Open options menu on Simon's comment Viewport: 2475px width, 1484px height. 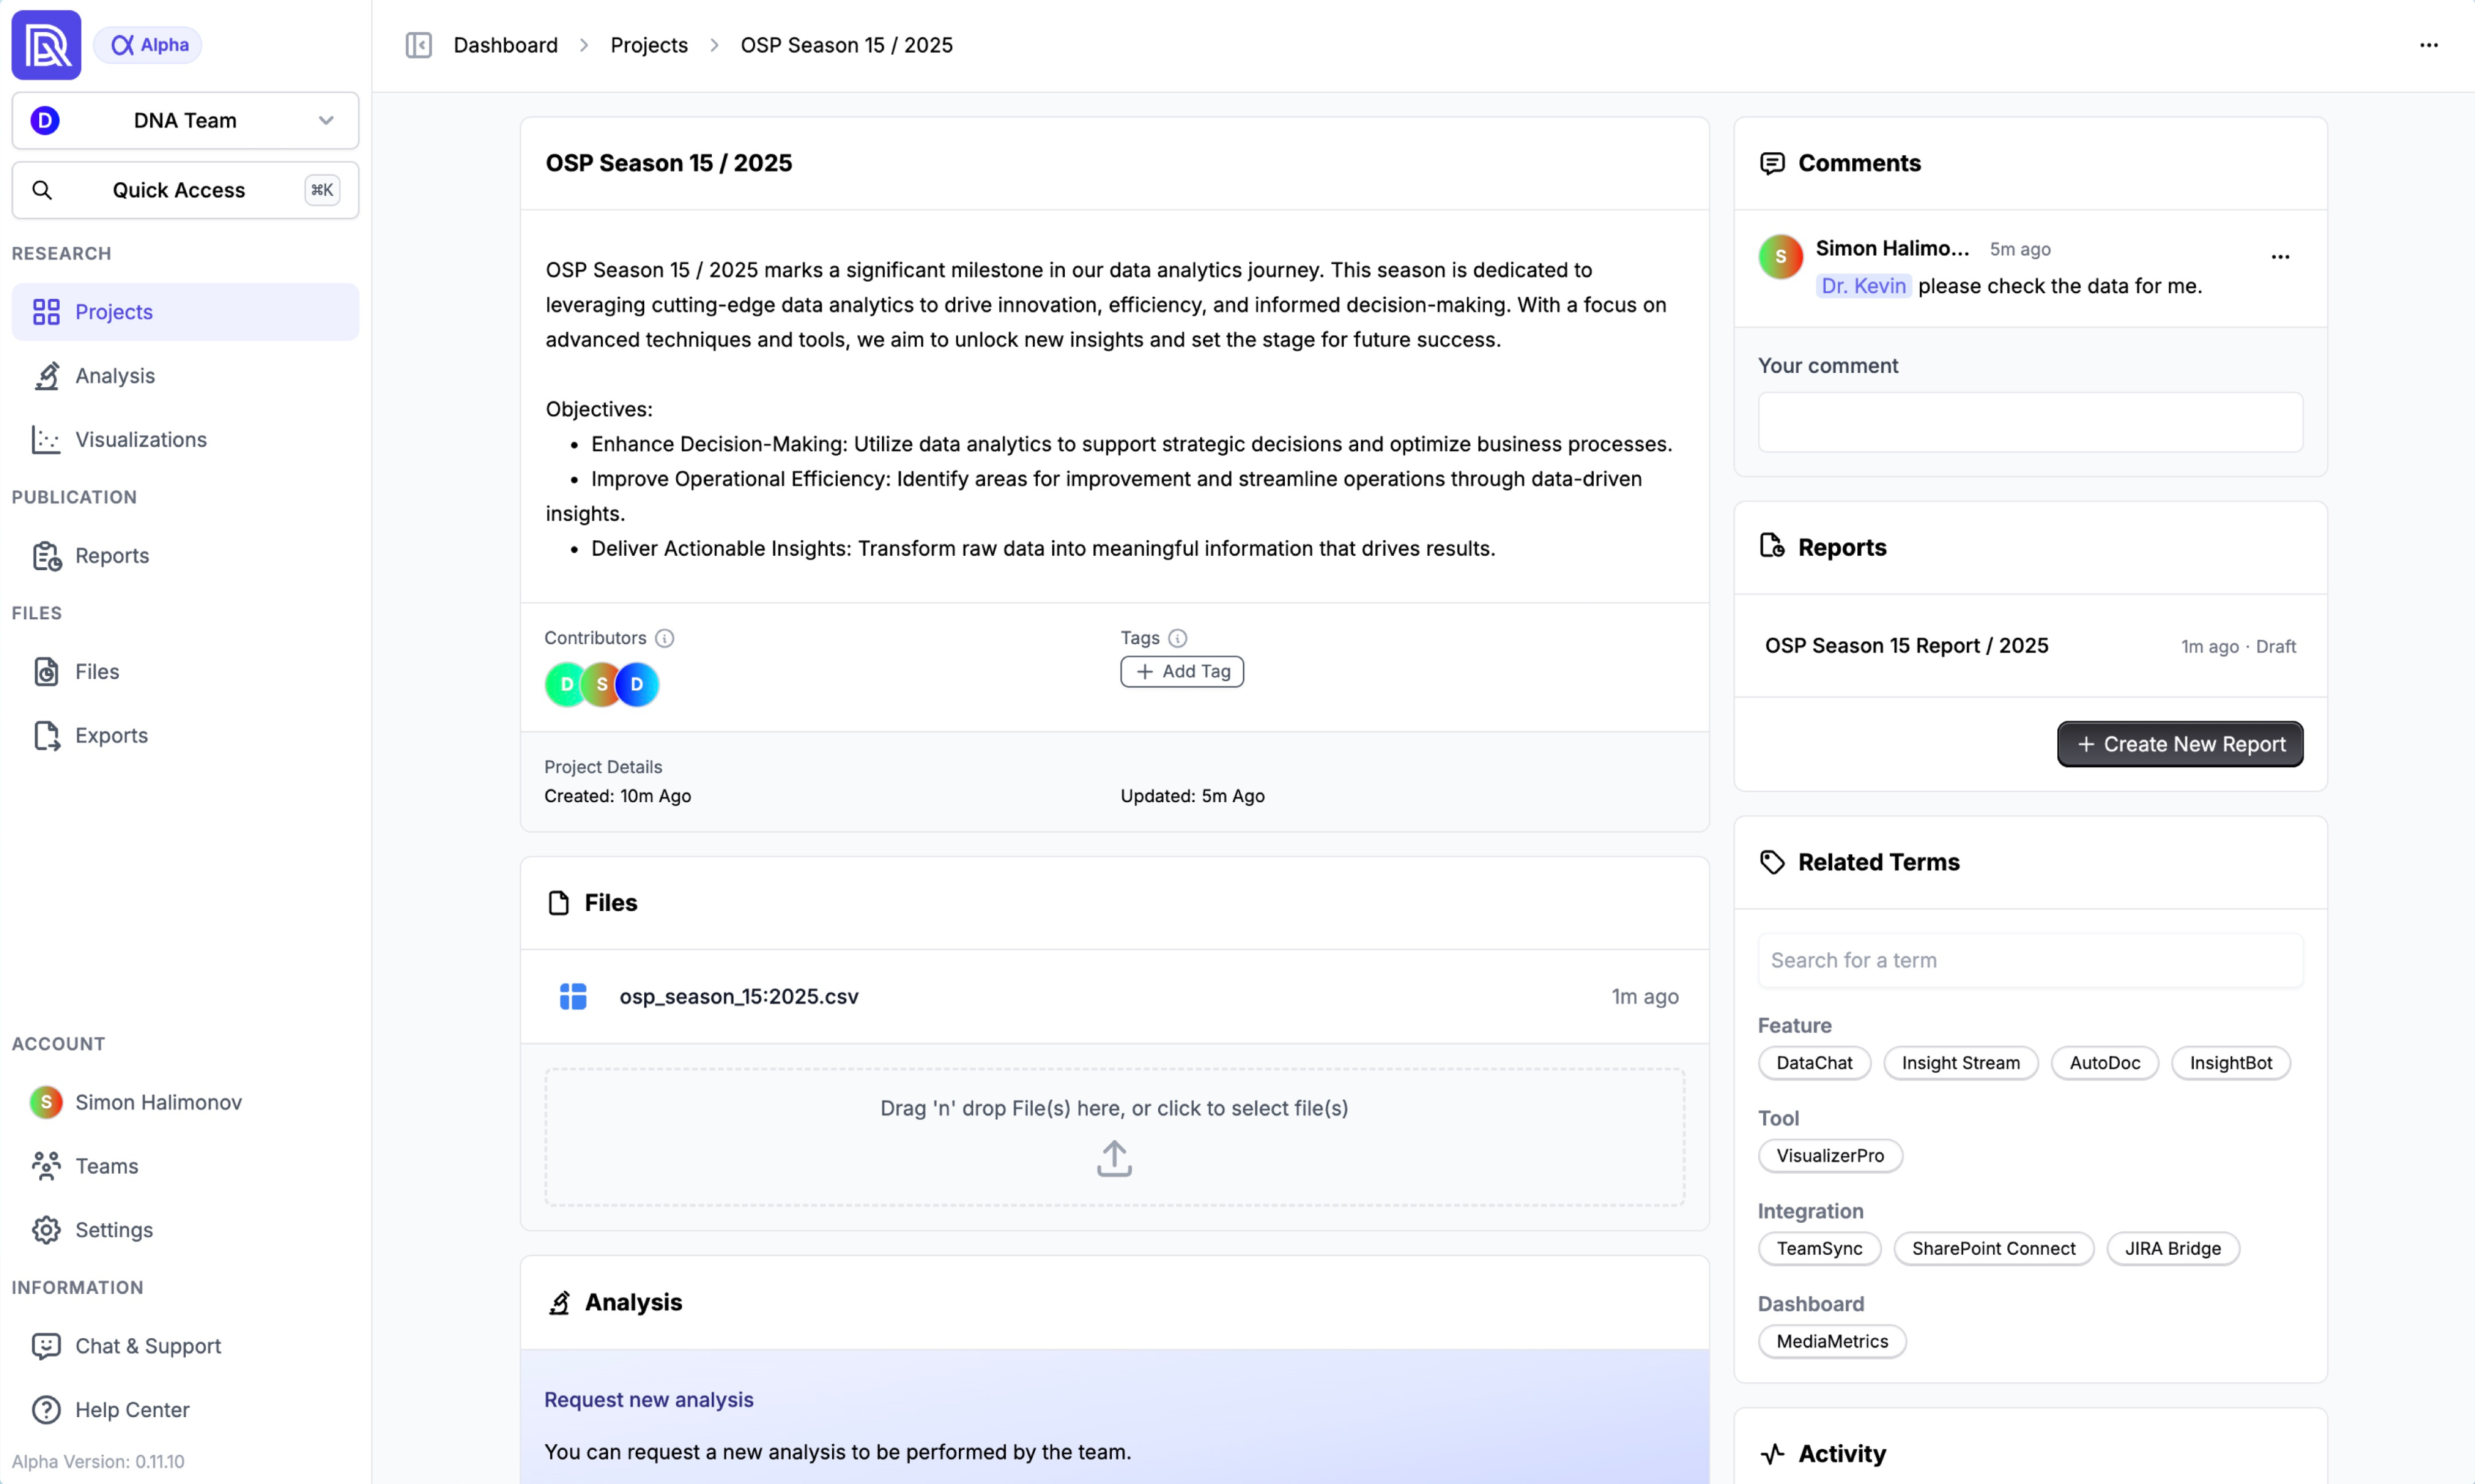pyautogui.click(x=2281, y=256)
